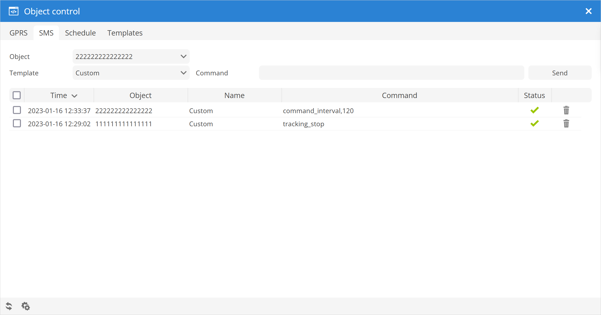The image size is (601, 315).
Task: Click green checkmark status of command_interval,120
Action: pyautogui.click(x=534, y=110)
